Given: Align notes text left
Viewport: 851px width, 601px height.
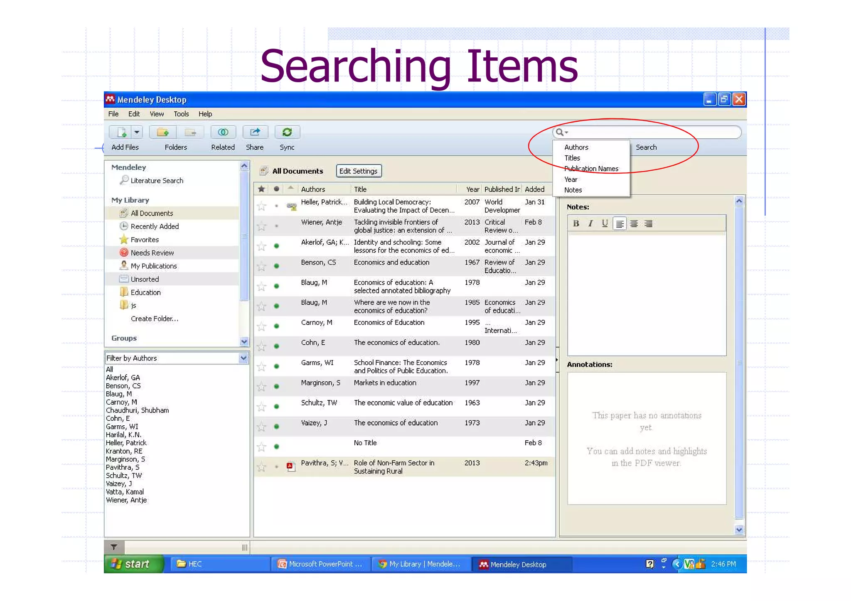Looking at the screenshot, I should [620, 224].
